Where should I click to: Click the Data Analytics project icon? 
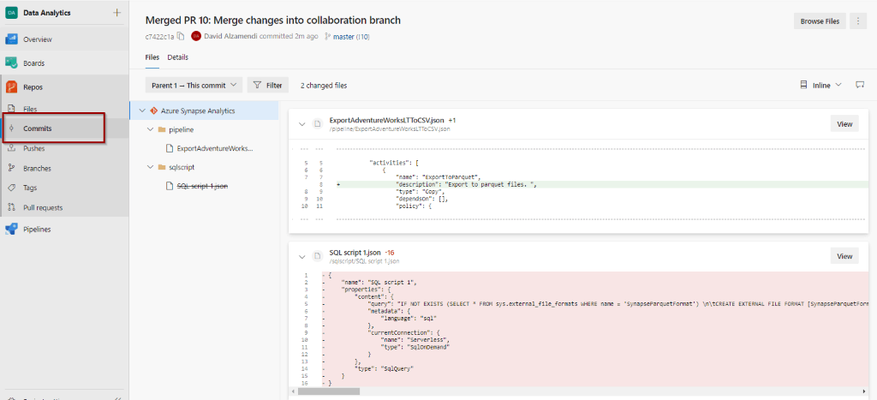[11, 12]
